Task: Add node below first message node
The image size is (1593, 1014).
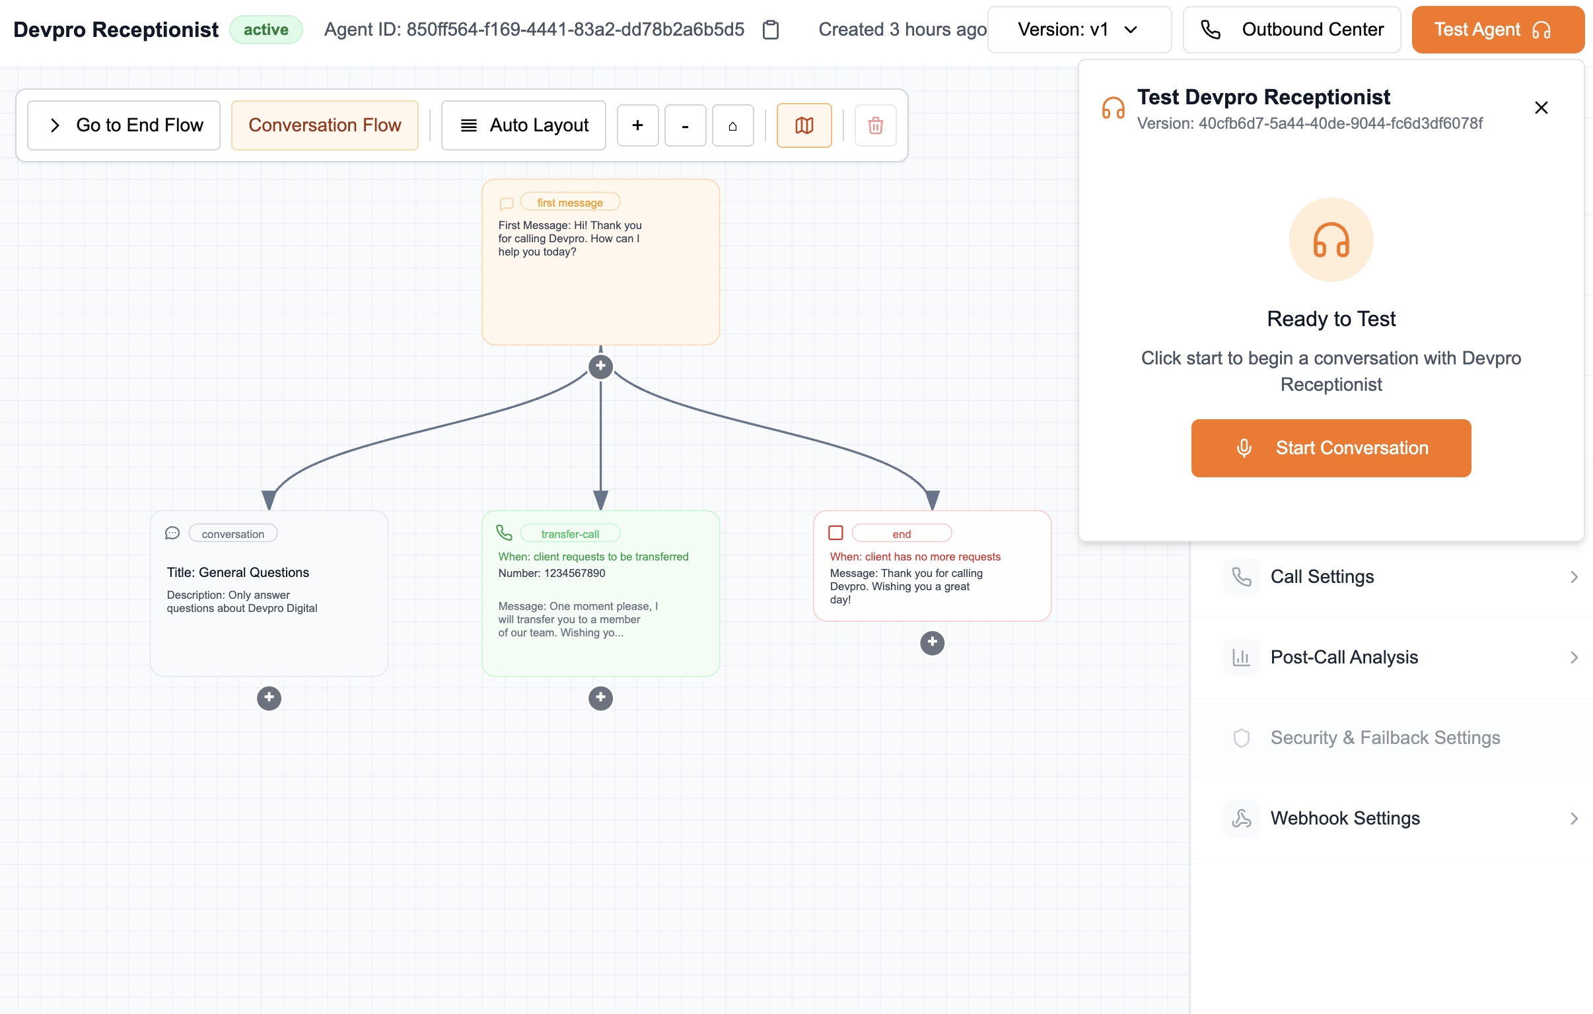Action: [600, 366]
